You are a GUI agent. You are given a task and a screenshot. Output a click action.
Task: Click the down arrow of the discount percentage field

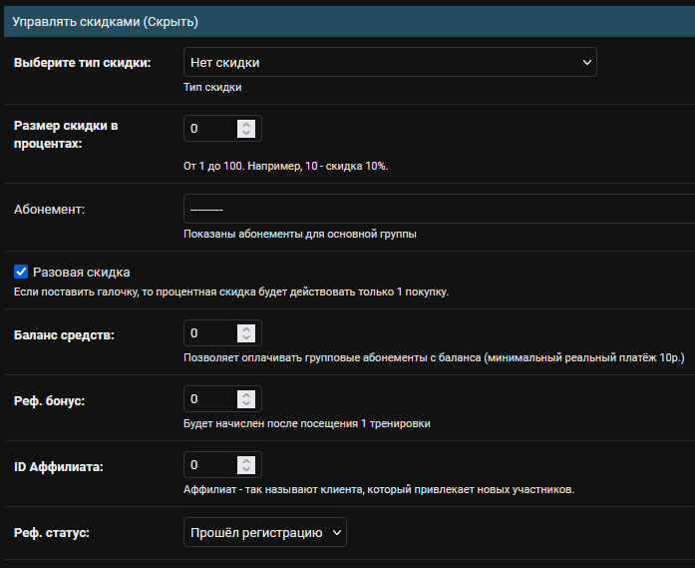[x=246, y=134]
